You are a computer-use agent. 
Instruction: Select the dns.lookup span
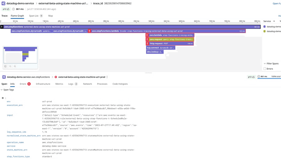click(155, 52)
